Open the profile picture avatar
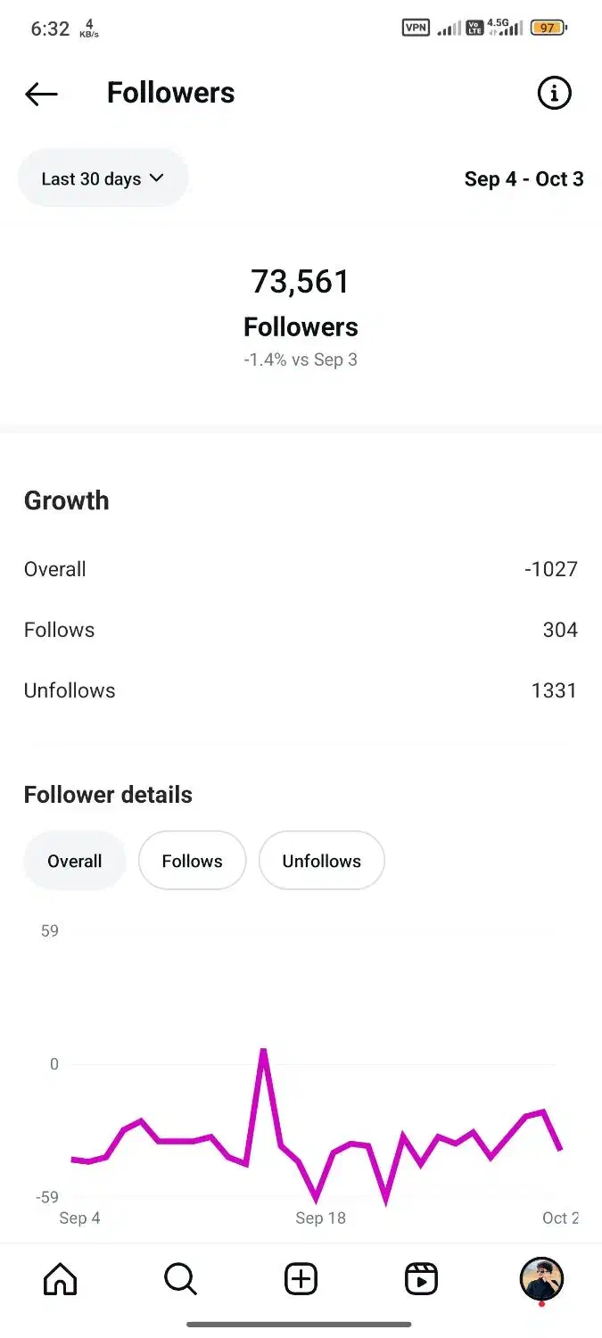 (541, 1279)
